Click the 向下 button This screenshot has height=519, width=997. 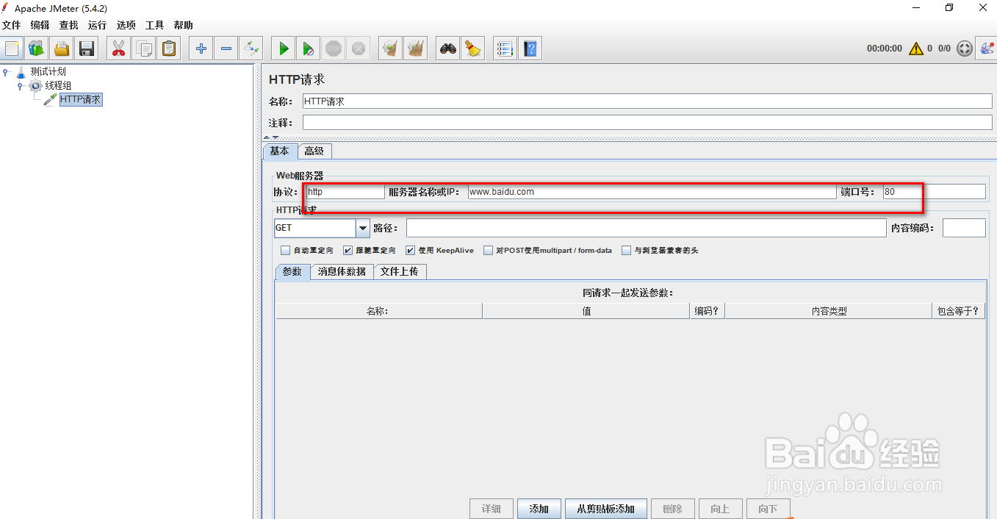768,509
